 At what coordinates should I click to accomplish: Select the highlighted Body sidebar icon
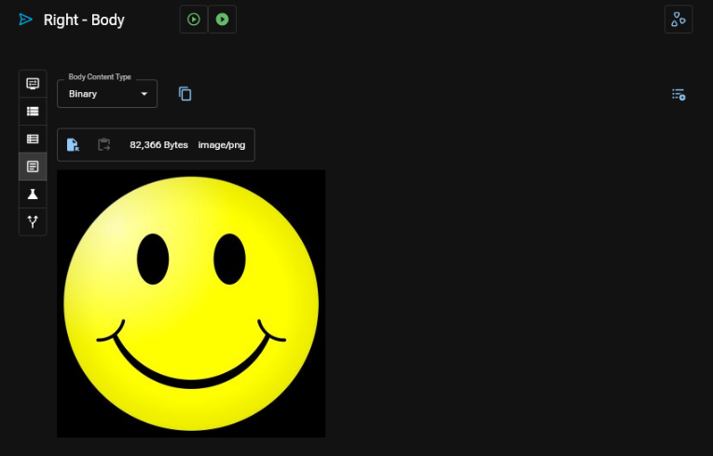[33, 167]
